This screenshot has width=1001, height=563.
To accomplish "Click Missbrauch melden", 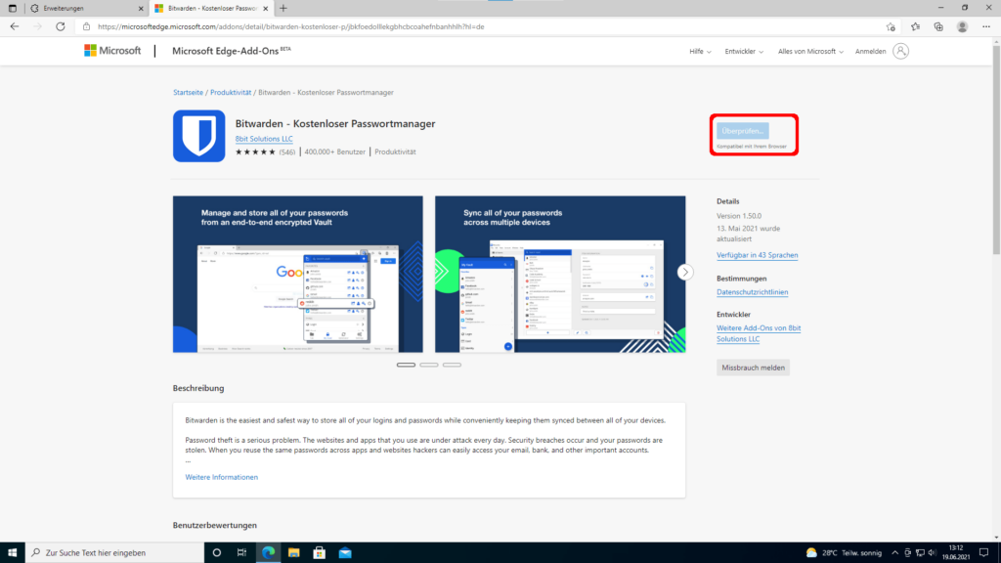I will [754, 368].
